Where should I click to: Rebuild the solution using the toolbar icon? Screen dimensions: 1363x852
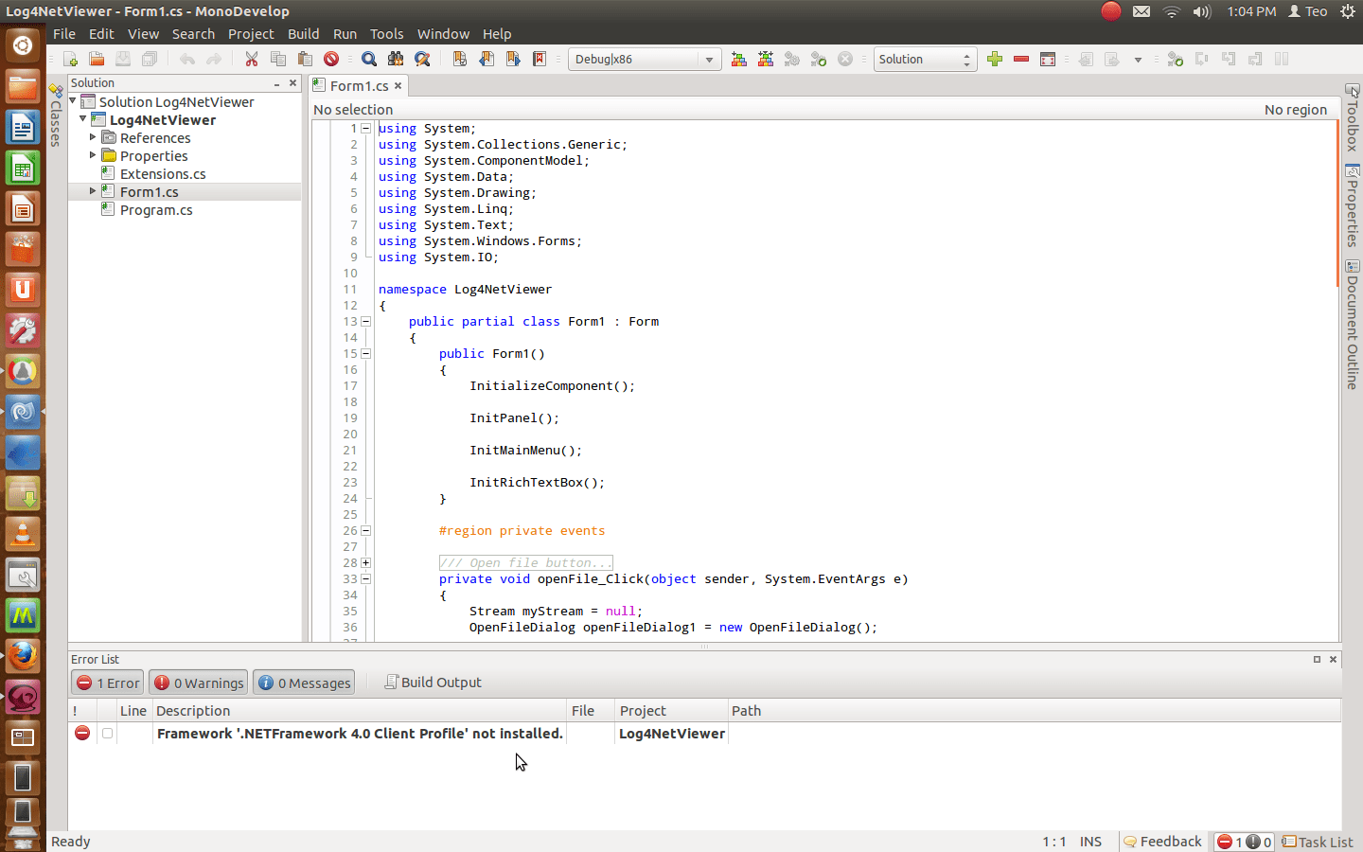point(766,59)
